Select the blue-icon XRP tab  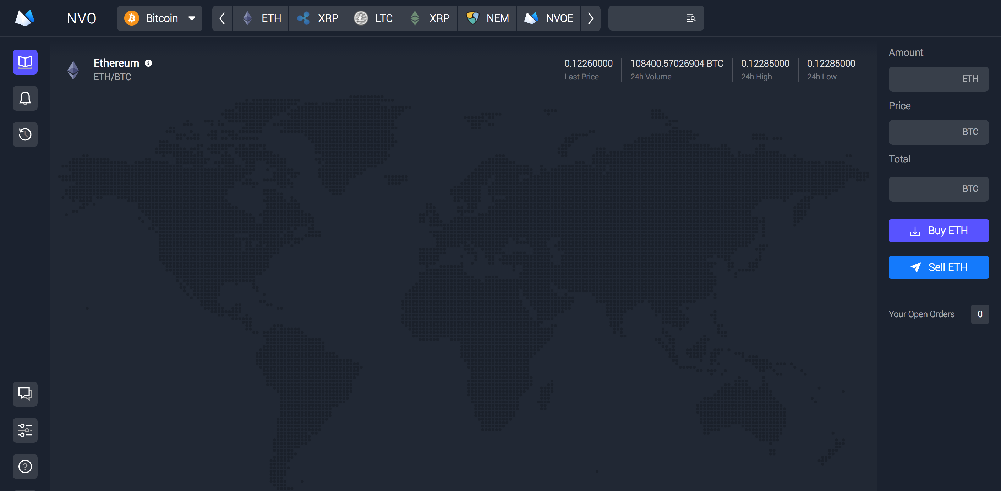317,18
